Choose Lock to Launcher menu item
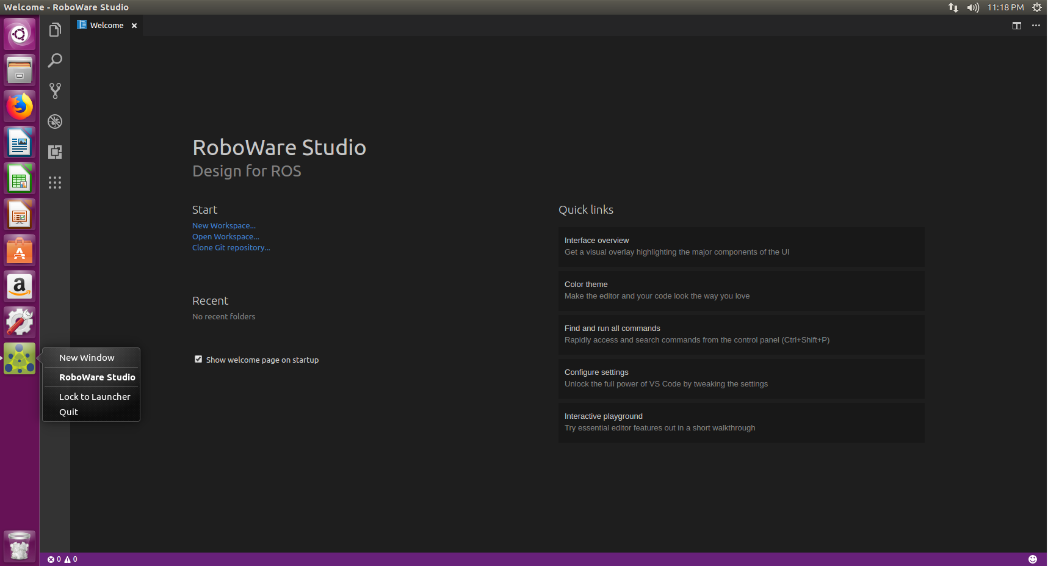 pos(92,397)
